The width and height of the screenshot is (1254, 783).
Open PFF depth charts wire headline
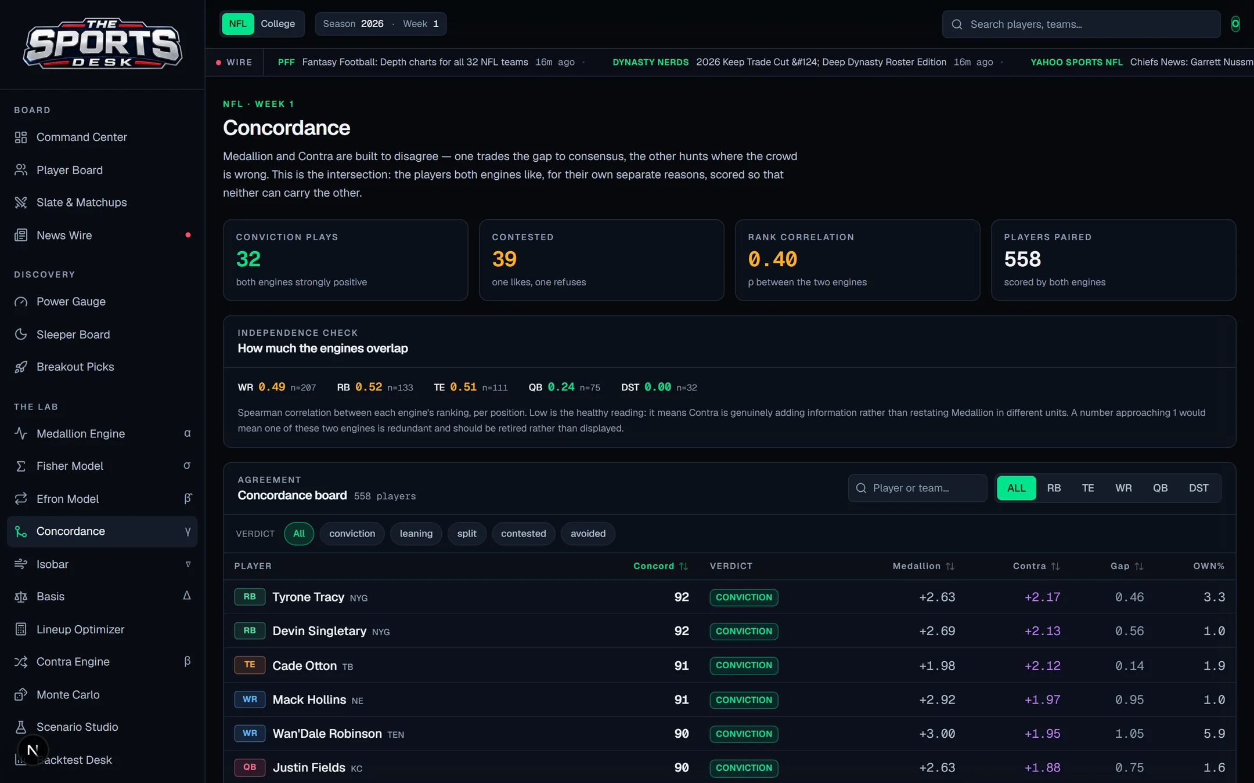point(415,62)
